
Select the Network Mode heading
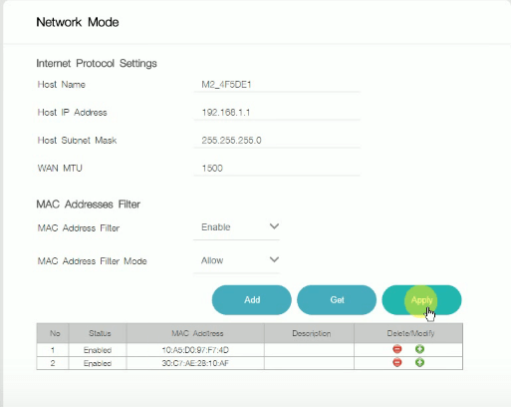pyautogui.click(x=78, y=22)
